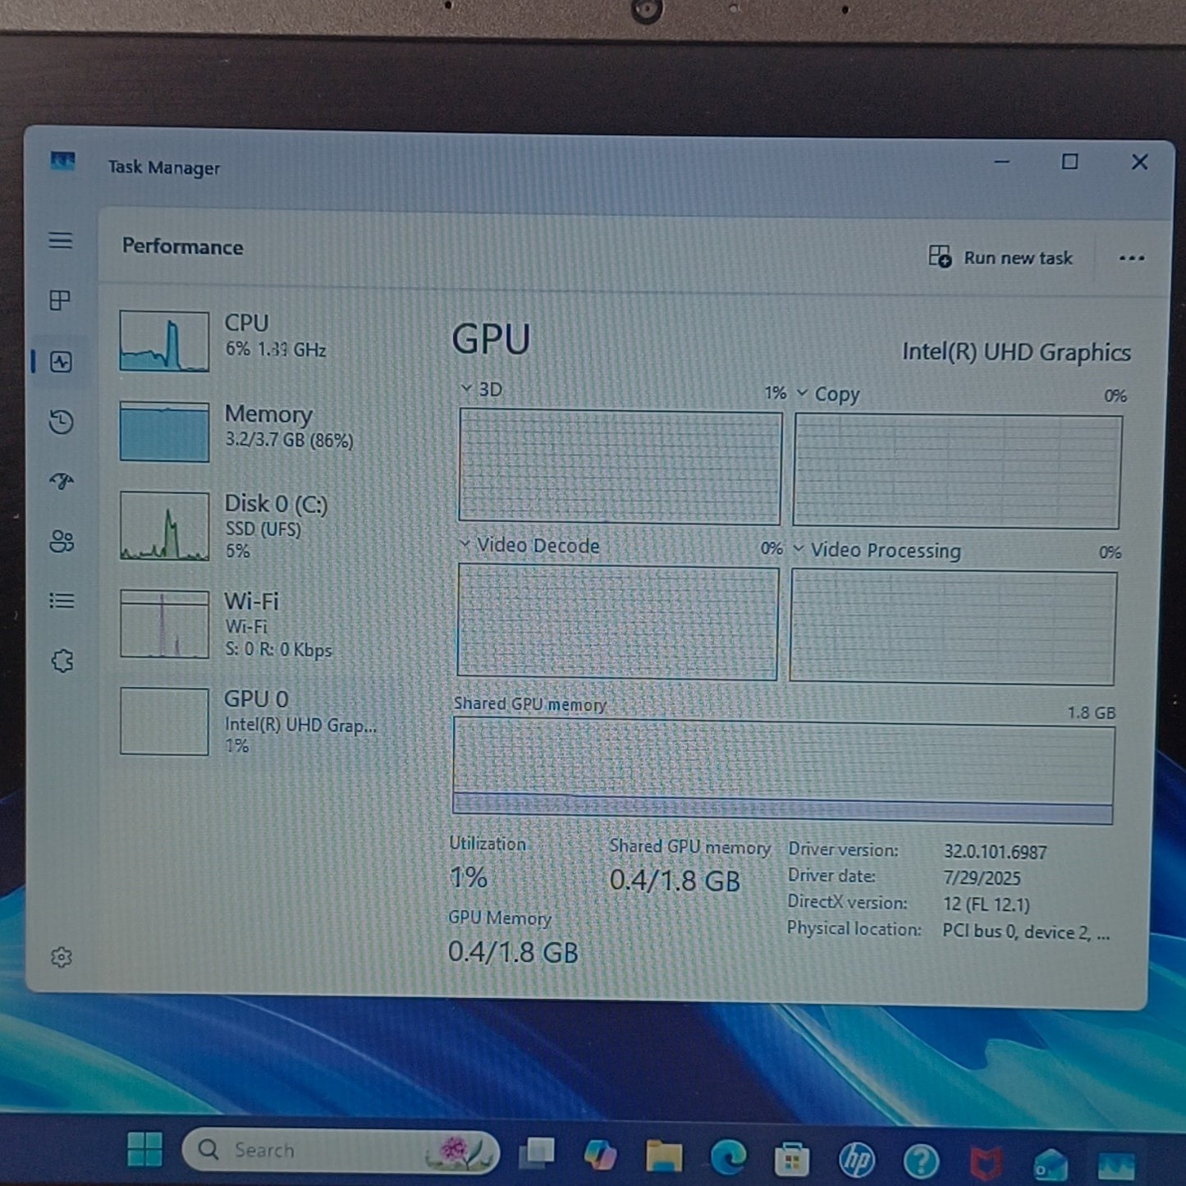The width and height of the screenshot is (1186, 1186).
Task: Click the Shared GPU memory graph
Action: (783, 771)
